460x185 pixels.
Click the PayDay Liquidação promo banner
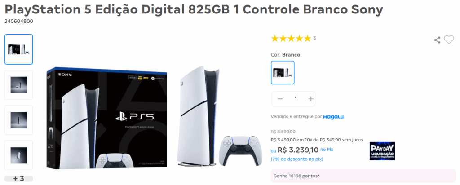point(382,151)
